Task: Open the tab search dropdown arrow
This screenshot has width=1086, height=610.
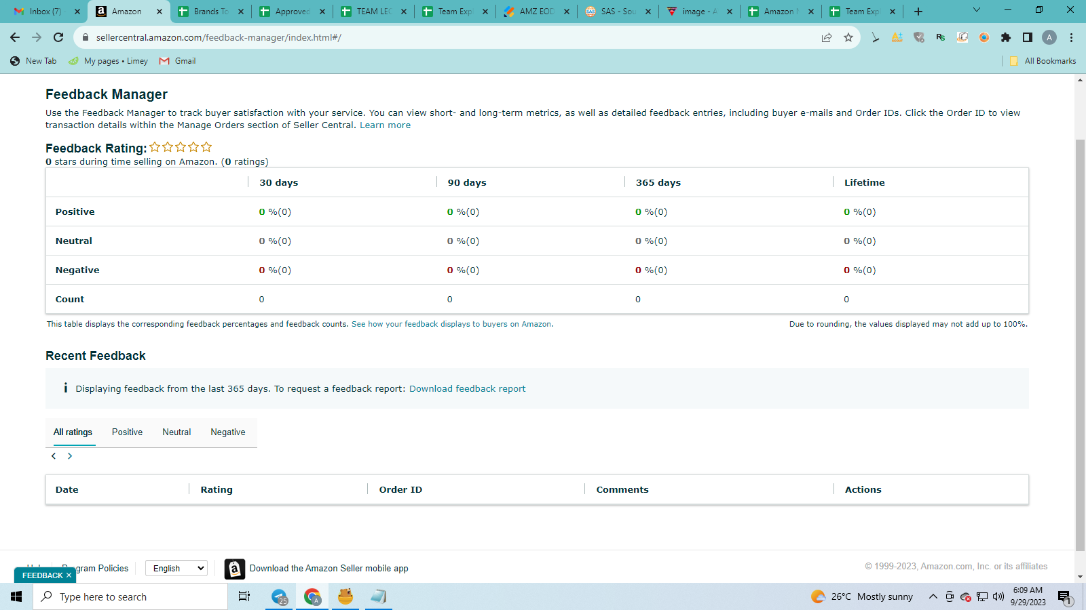Action: point(977,10)
